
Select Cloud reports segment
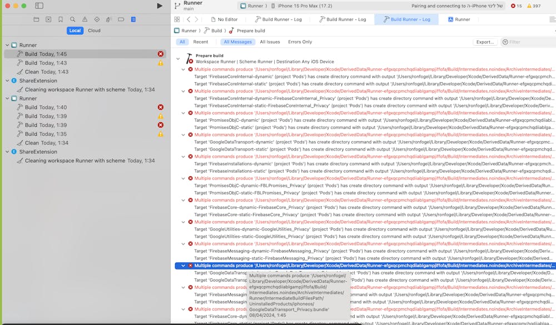(x=94, y=31)
